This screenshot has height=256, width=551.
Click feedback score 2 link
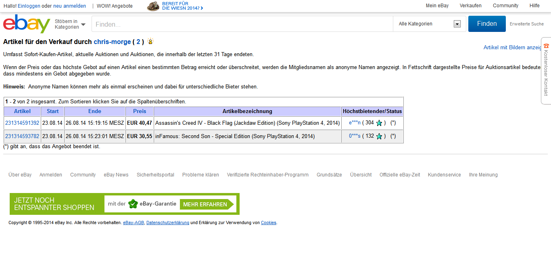138,42
